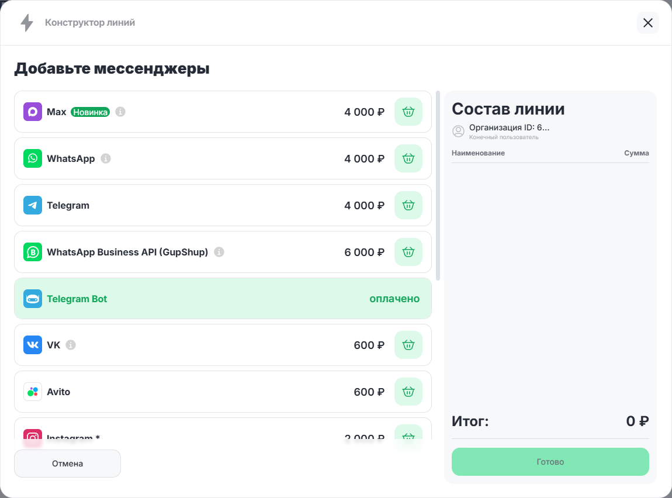Add WhatsApp to the cart
Viewport: 672px width, 498px height.
408,158
